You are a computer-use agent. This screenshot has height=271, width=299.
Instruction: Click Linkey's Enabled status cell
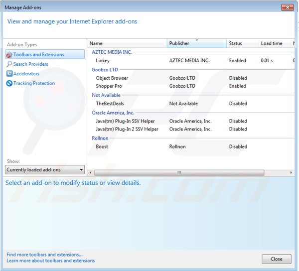tap(237, 60)
